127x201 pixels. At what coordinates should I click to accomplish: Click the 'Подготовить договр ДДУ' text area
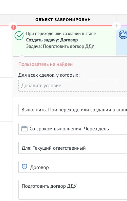point(73,190)
